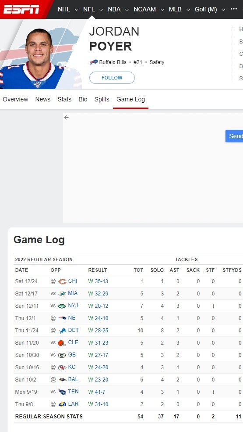This screenshot has width=243, height=432.
Task: Click the ESPN logo
Action: point(21,9)
